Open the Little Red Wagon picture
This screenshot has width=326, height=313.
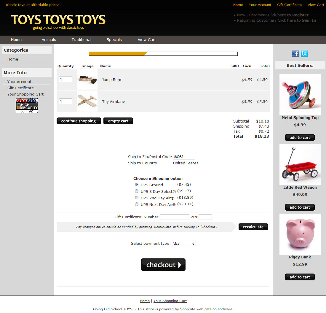click(x=300, y=164)
